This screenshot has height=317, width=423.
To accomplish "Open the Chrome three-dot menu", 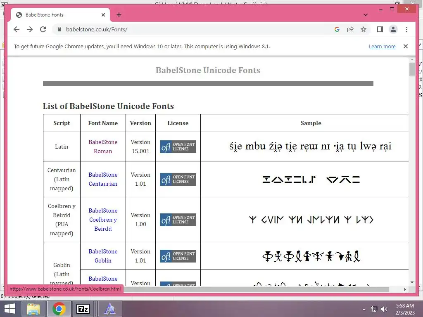I will [406, 29].
